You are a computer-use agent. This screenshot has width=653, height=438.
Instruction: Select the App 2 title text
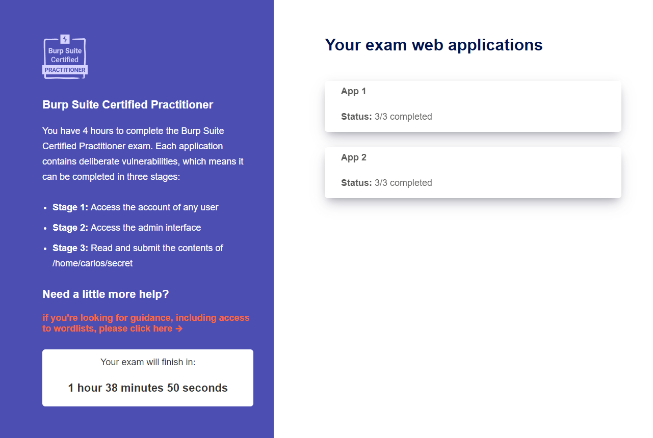coord(353,157)
